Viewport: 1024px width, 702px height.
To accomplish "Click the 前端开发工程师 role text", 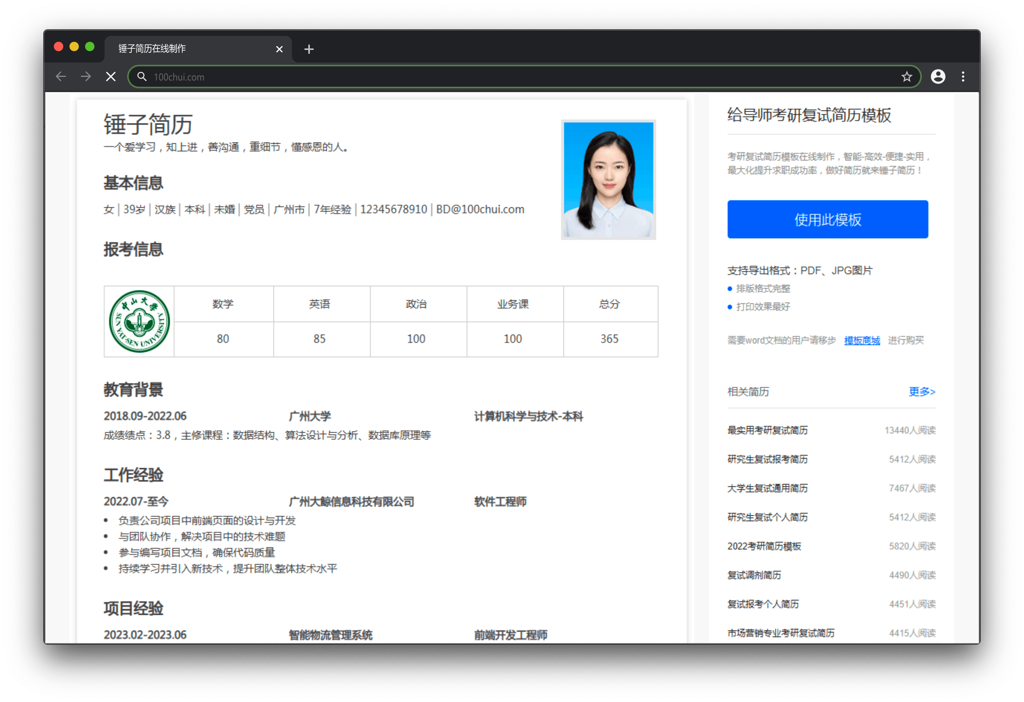I will pos(511,634).
